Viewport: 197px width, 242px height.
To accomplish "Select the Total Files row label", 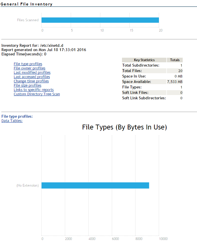I will (x=132, y=71).
